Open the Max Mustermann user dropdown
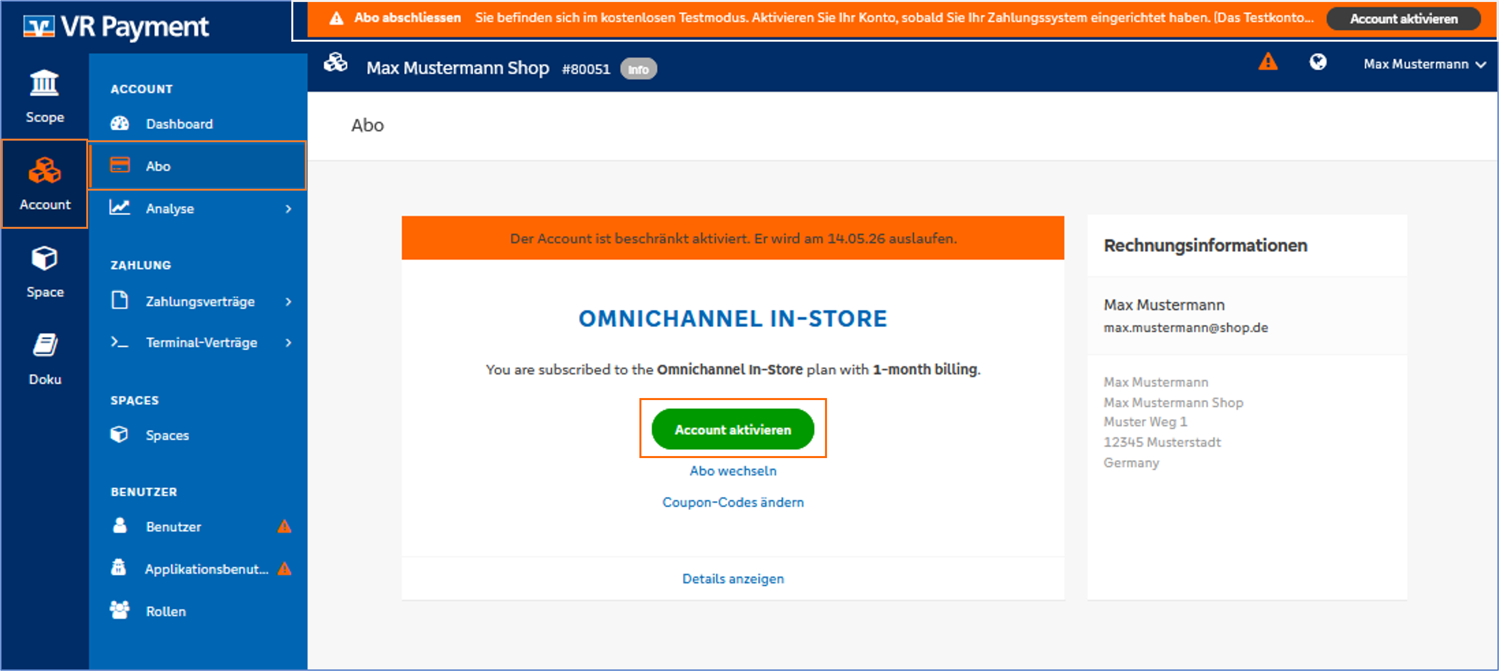 point(1425,64)
